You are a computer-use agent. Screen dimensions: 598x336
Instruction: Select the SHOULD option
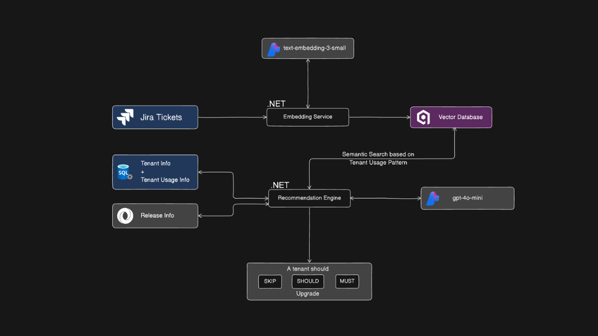307,281
